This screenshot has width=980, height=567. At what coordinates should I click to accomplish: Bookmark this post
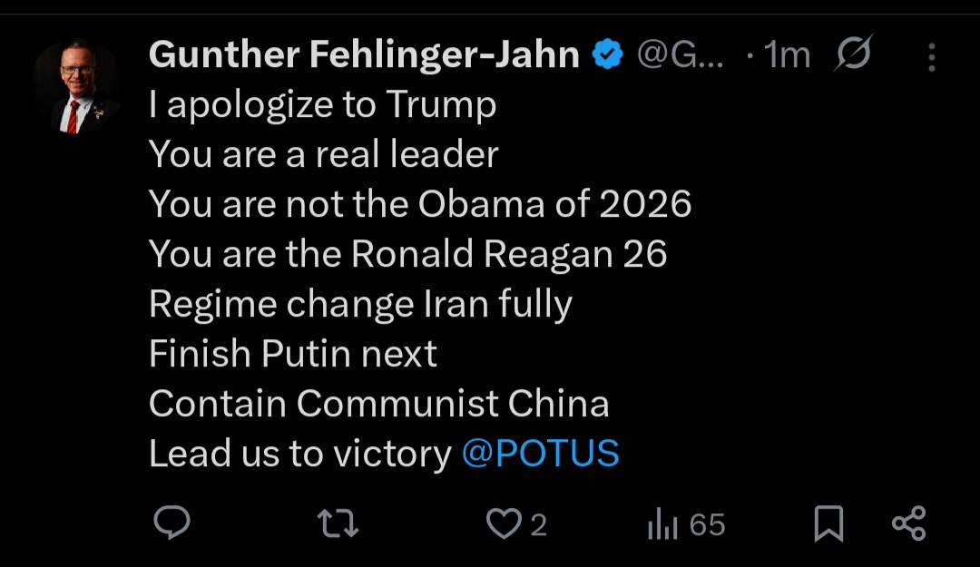click(x=828, y=523)
